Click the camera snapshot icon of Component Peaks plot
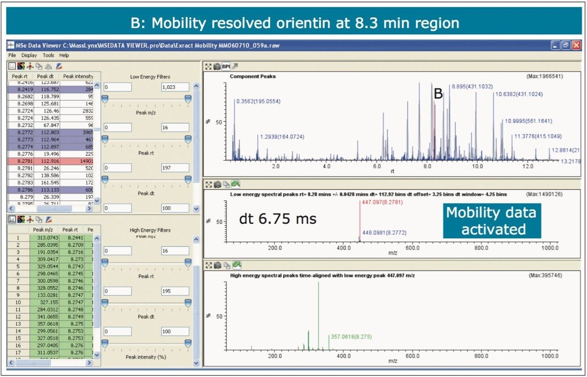Image resolution: width=587 pixels, height=377 pixels. [x=217, y=67]
